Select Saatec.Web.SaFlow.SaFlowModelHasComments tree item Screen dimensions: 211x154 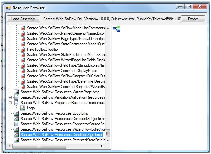click(66, 28)
